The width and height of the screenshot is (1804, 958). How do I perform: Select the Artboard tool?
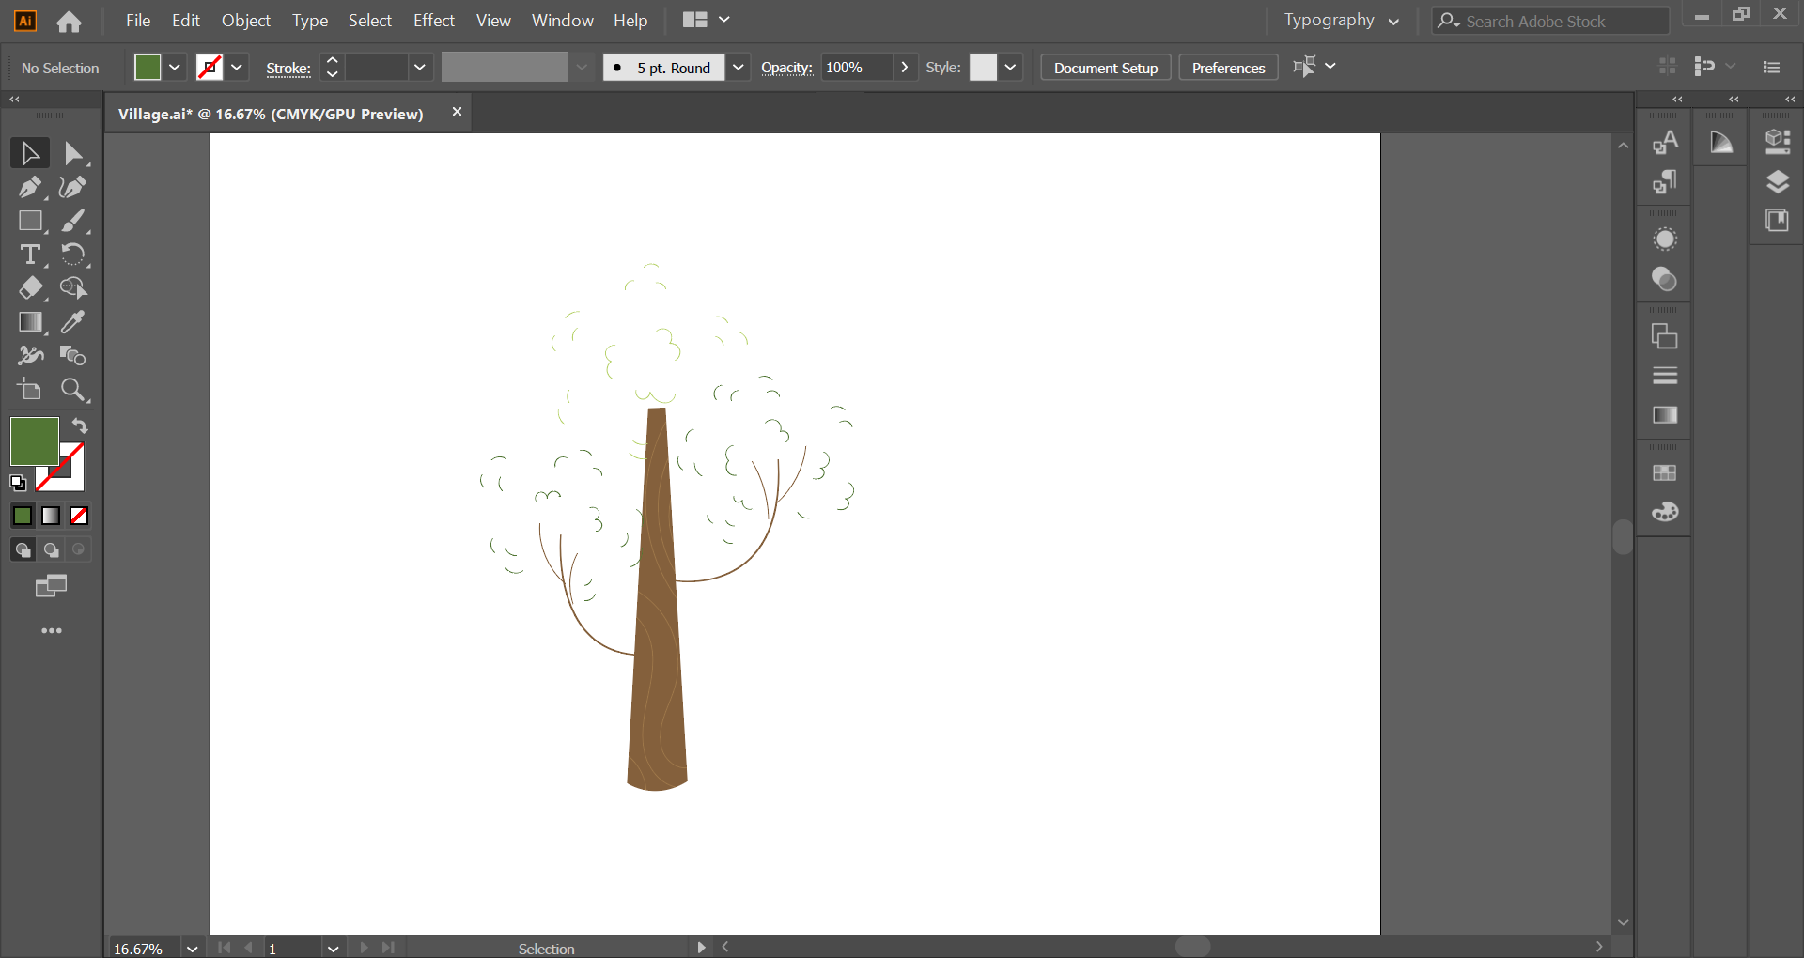[x=30, y=390]
